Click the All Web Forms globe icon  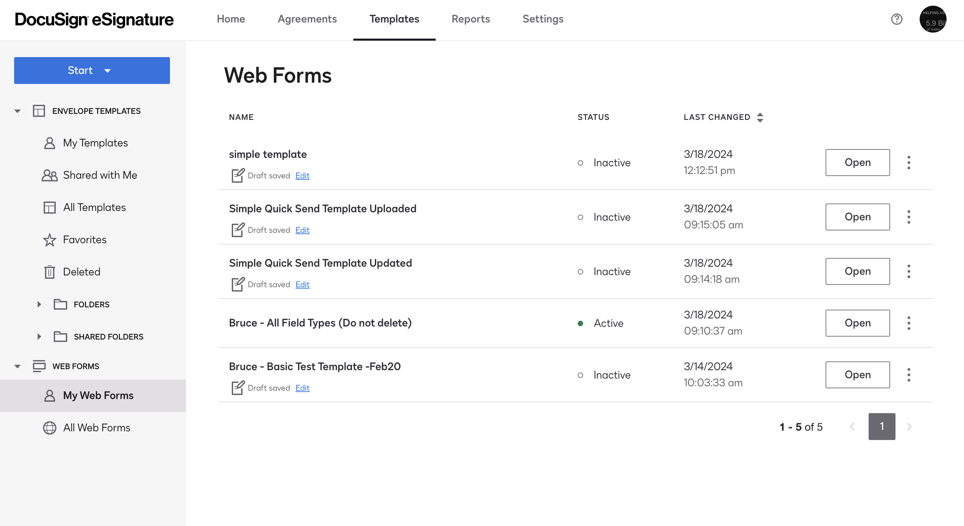[x=49, y=428]
